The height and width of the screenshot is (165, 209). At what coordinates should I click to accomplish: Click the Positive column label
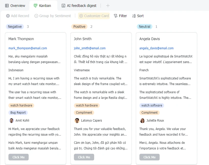click(x=79, y=27)
